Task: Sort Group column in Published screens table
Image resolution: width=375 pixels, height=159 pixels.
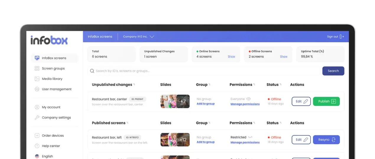Action: 210,123
